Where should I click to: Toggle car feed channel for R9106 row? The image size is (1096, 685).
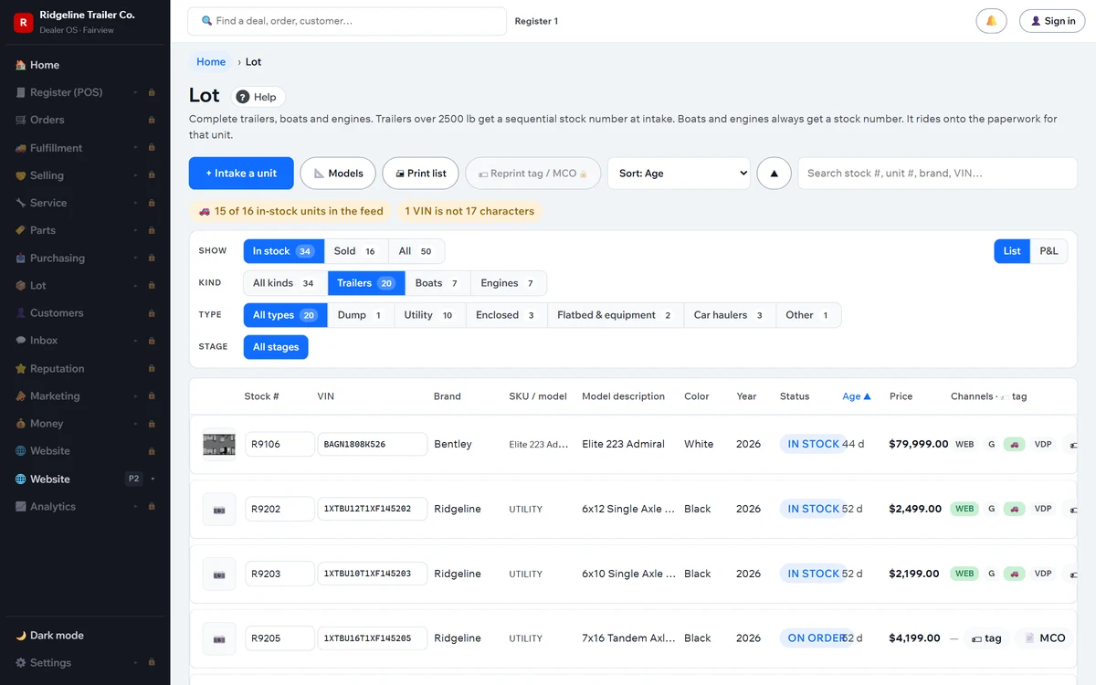pyautogui.click(x=1015, y=444)
